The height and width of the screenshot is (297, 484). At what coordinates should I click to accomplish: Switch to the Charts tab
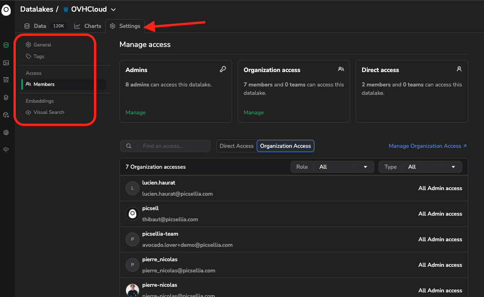88,26
